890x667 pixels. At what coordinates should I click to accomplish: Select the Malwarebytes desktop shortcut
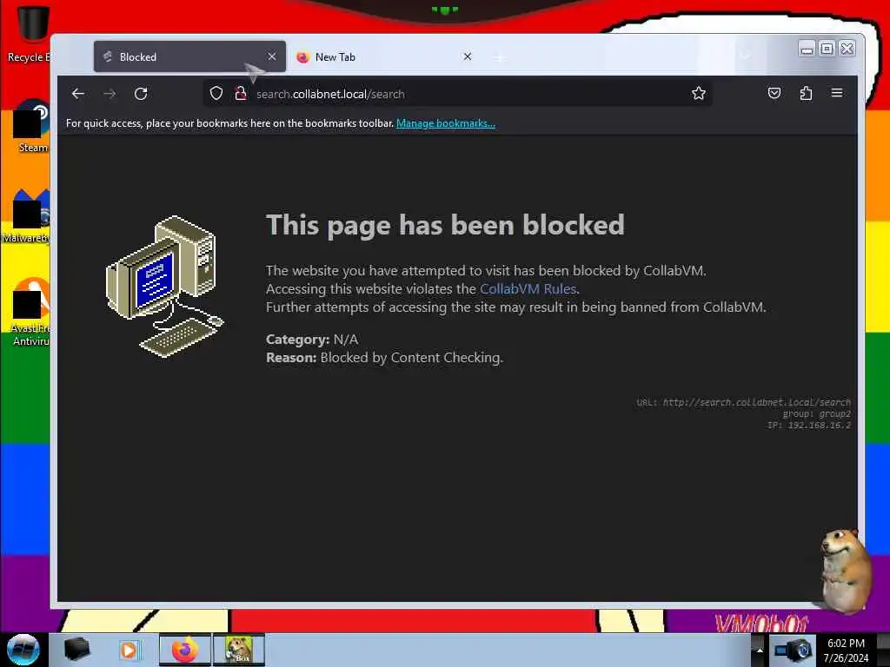point(26,217)
